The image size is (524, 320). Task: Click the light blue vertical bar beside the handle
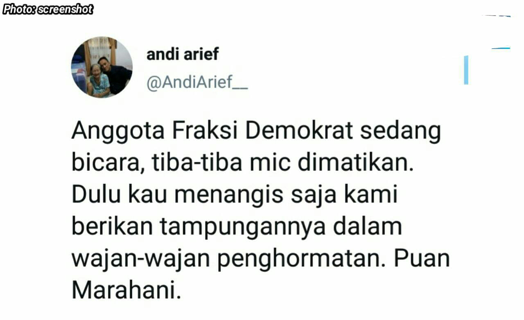(x=466, y=70)
